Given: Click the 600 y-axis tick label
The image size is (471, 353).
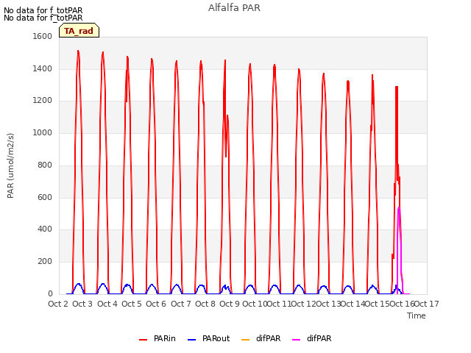Looking at the screenshot, I should coord(45,198).
